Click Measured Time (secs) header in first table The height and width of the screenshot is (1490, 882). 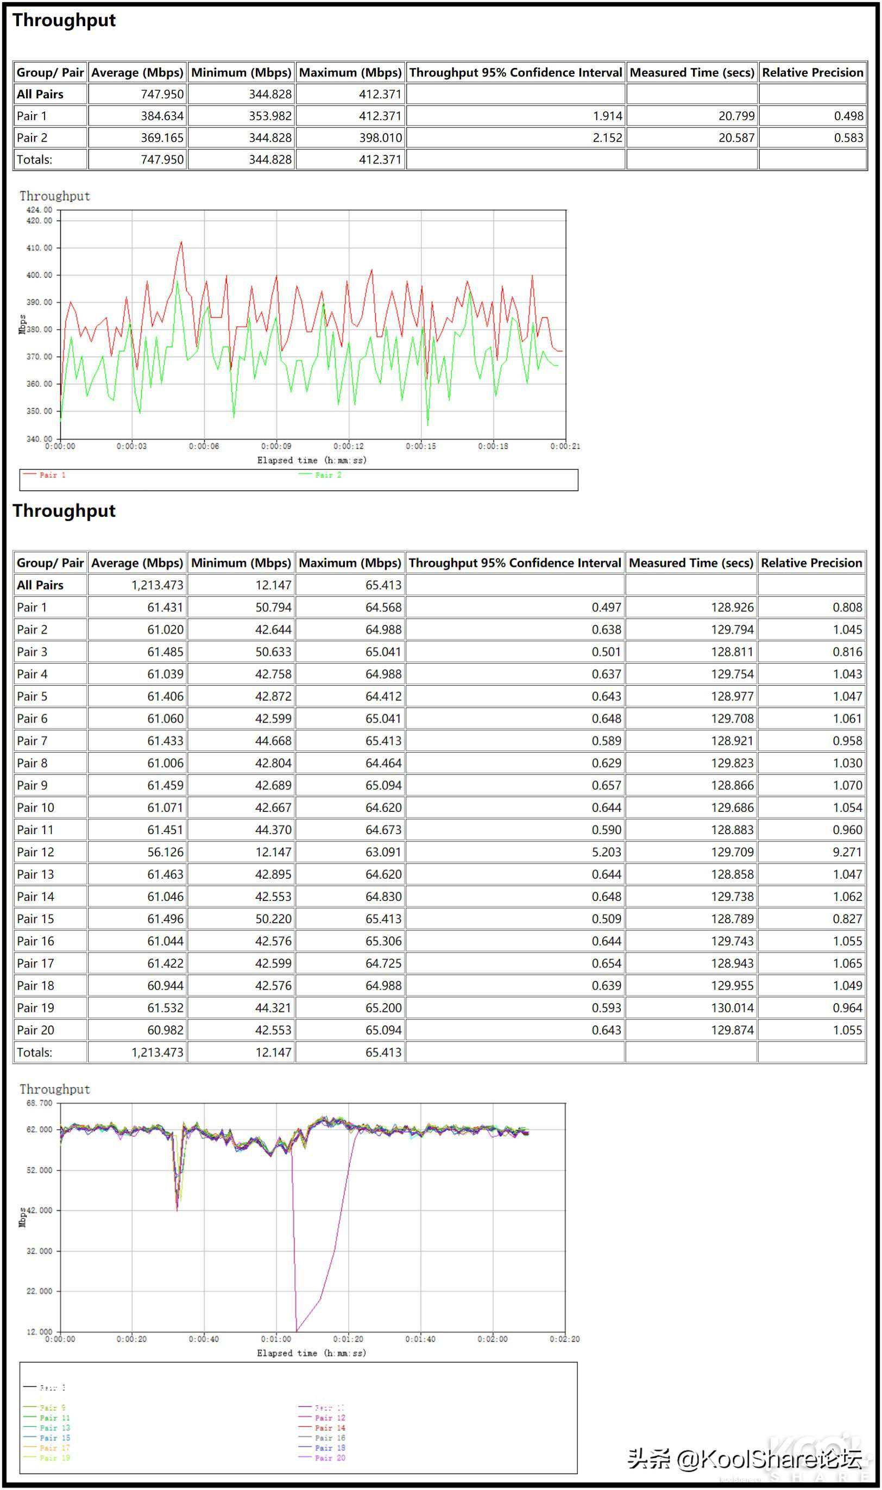pyautogui.click(x=692, y=72)
